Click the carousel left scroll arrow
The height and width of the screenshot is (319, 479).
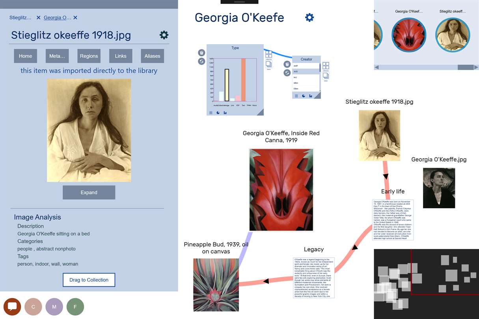click(377, 67)
